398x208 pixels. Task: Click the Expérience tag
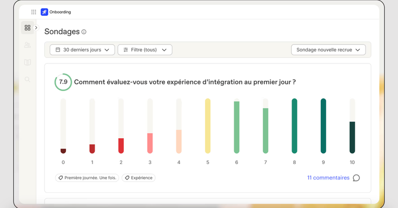coord(138,178)
